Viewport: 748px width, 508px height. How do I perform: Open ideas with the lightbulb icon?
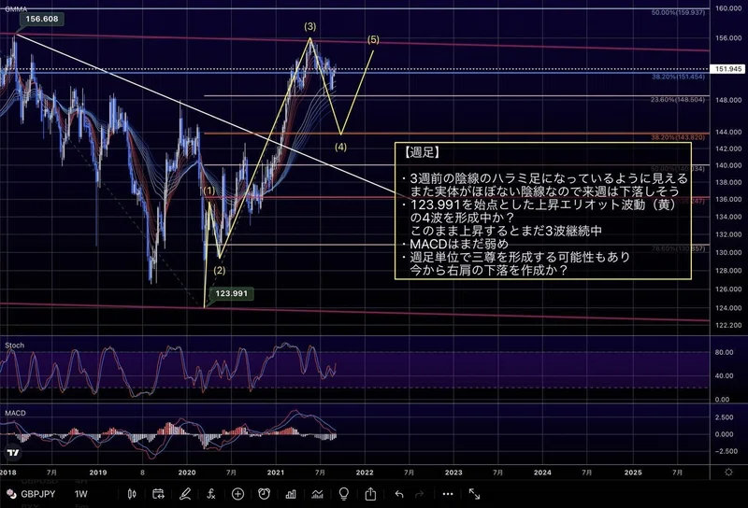(343, 494)
